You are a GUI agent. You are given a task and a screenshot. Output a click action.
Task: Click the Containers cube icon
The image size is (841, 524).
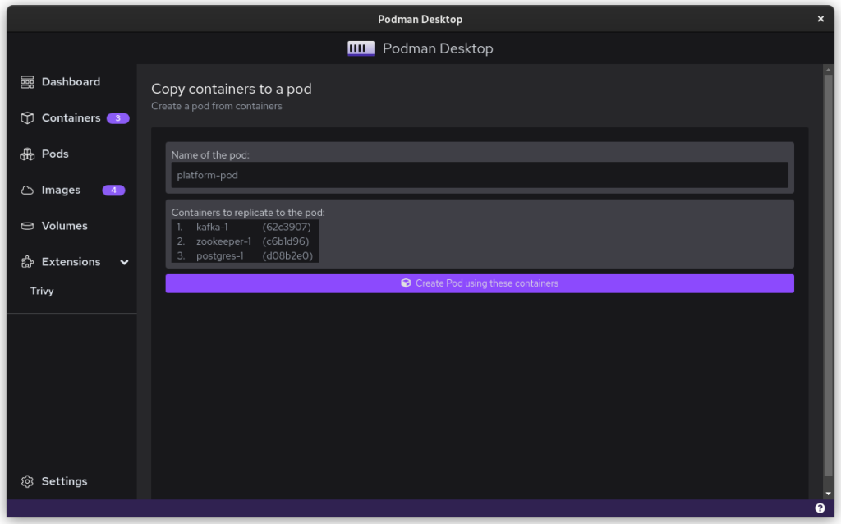27,118
